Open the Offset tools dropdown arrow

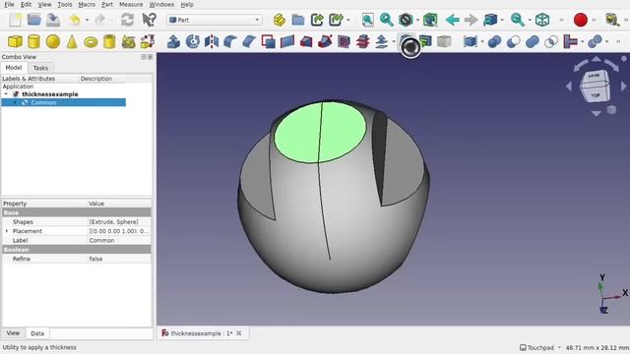tap(394, 41)
